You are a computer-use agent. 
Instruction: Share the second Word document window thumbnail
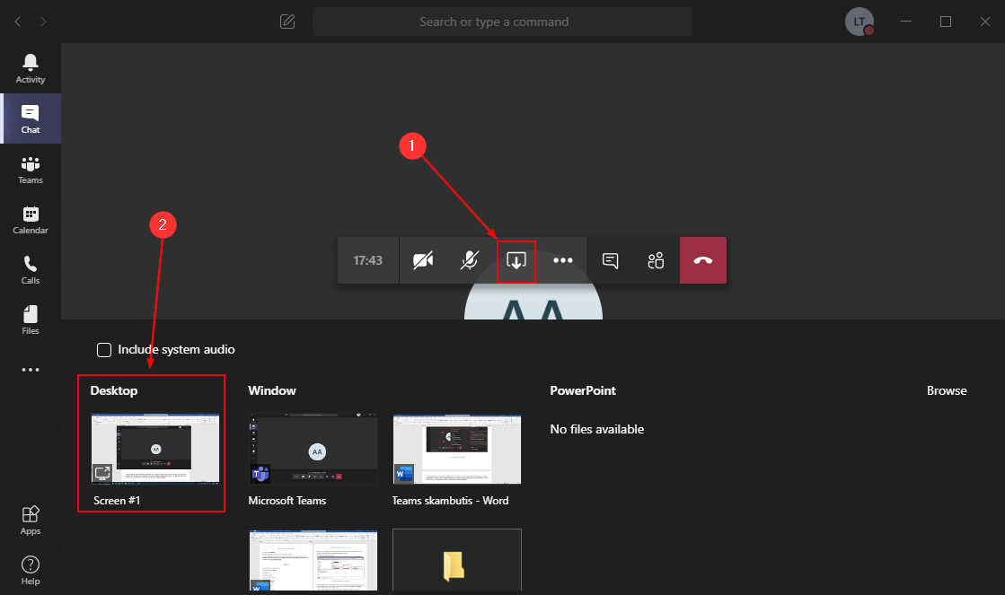coord(313,560)
